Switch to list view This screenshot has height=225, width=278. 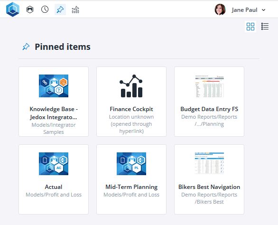265,27
